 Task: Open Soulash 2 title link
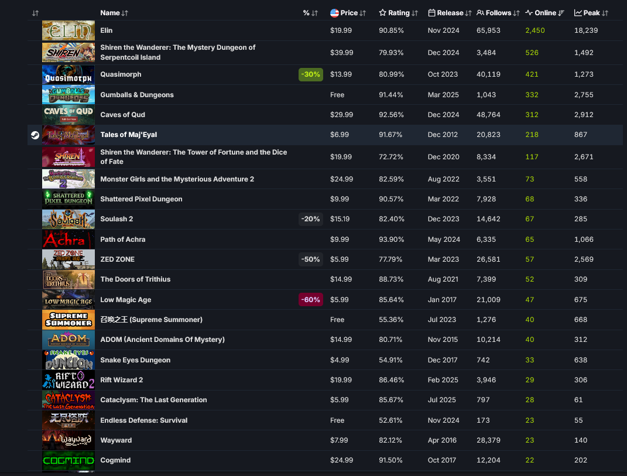(117, 219)
